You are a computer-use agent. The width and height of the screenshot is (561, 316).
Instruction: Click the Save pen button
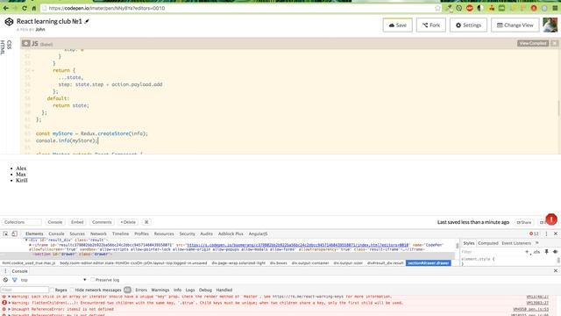tap(397, 25)
